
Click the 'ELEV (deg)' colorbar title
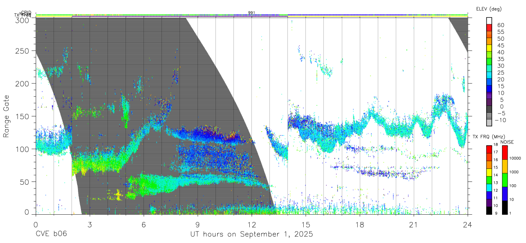490,9
